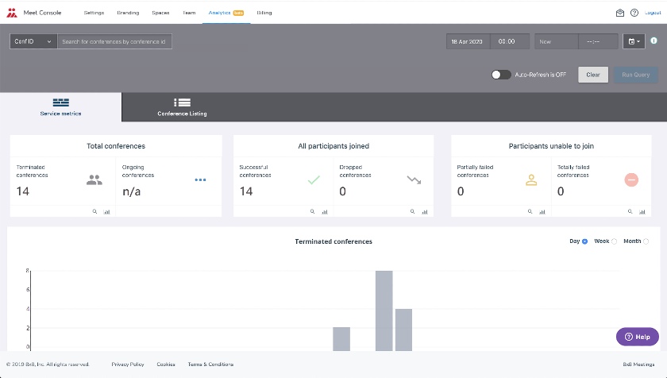Click the people icon in Terminated conferences card
The image size is (667, 378).
(x=94, y=179)
